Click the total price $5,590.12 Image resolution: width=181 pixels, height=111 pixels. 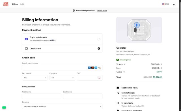(x=157, y=77)
